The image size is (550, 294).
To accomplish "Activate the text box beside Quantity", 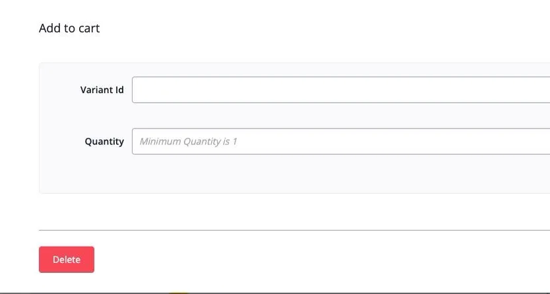I will [x=340, y=141].
